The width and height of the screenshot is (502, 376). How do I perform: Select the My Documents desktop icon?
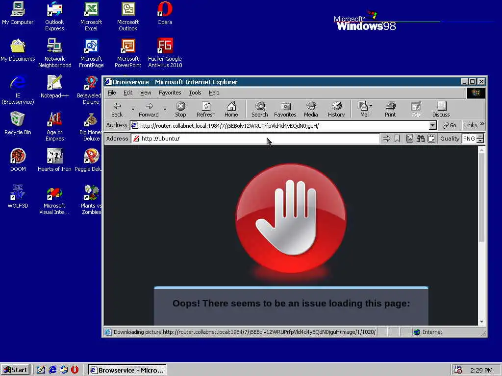tap(18, 50)
